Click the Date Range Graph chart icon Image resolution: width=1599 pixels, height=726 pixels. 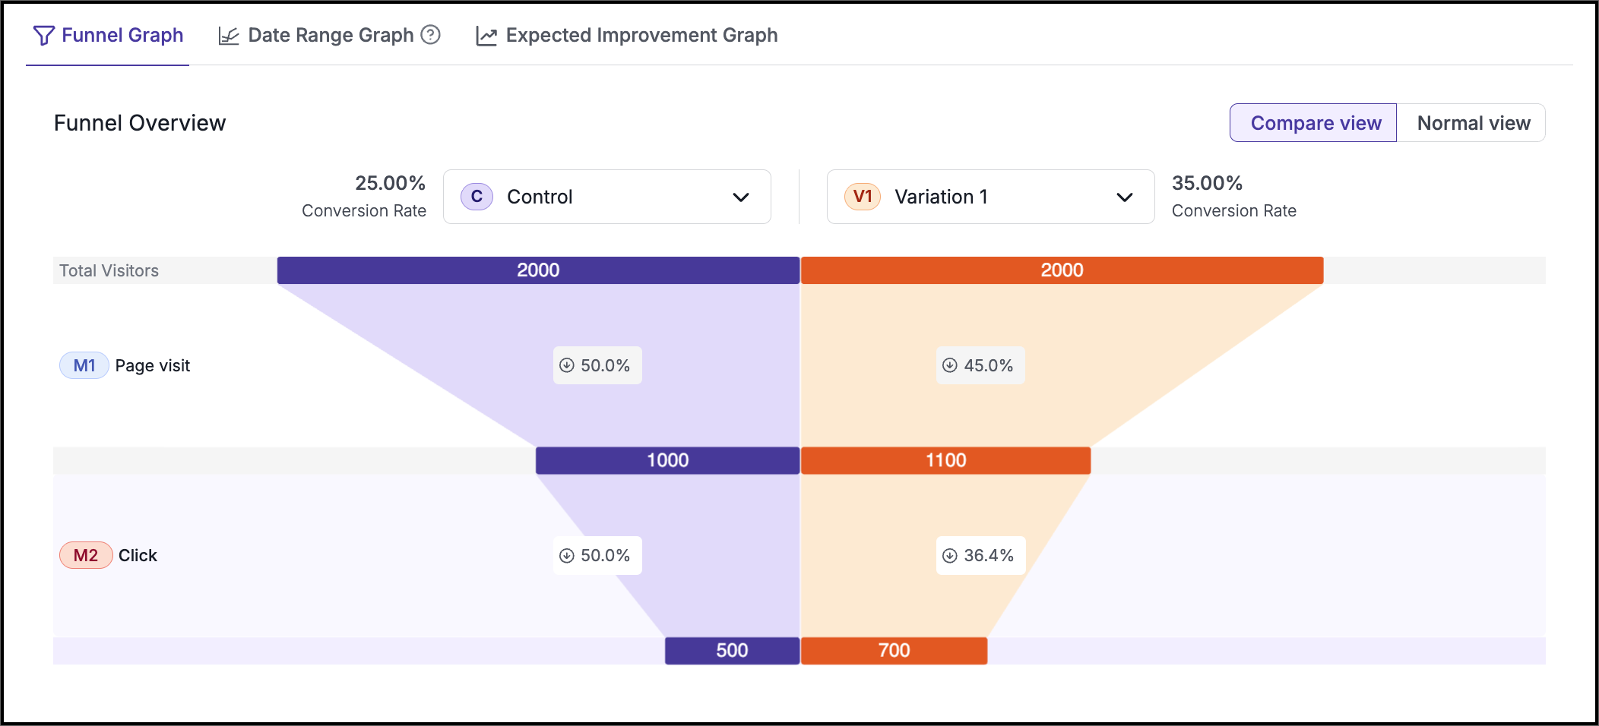point(229,36)
